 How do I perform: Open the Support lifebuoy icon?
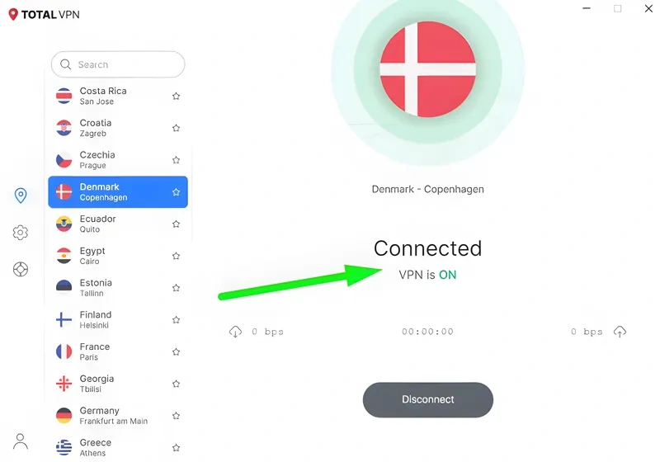tap(20, 269)
